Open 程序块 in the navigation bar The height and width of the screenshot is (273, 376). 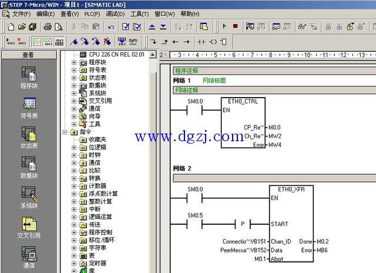click(x=29, y=78)
